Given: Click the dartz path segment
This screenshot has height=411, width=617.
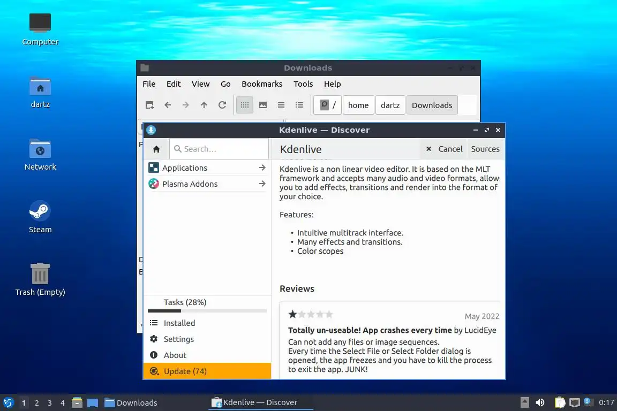Looking at the screenshot, I should pyautogui.click(x=390, y=105).
